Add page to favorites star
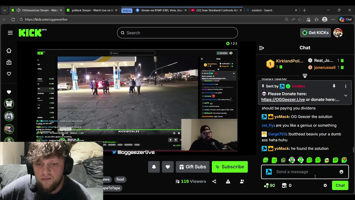Image resolution: width=355 pixels, height=200 pixels. click(x=300, y=19)
